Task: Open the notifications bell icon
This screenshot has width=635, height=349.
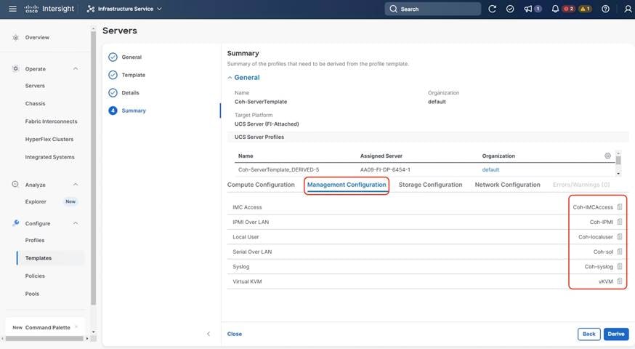Action: click(555, 9)
